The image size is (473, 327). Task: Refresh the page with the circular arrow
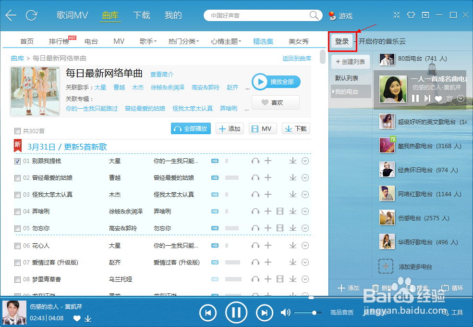[31, 15]
